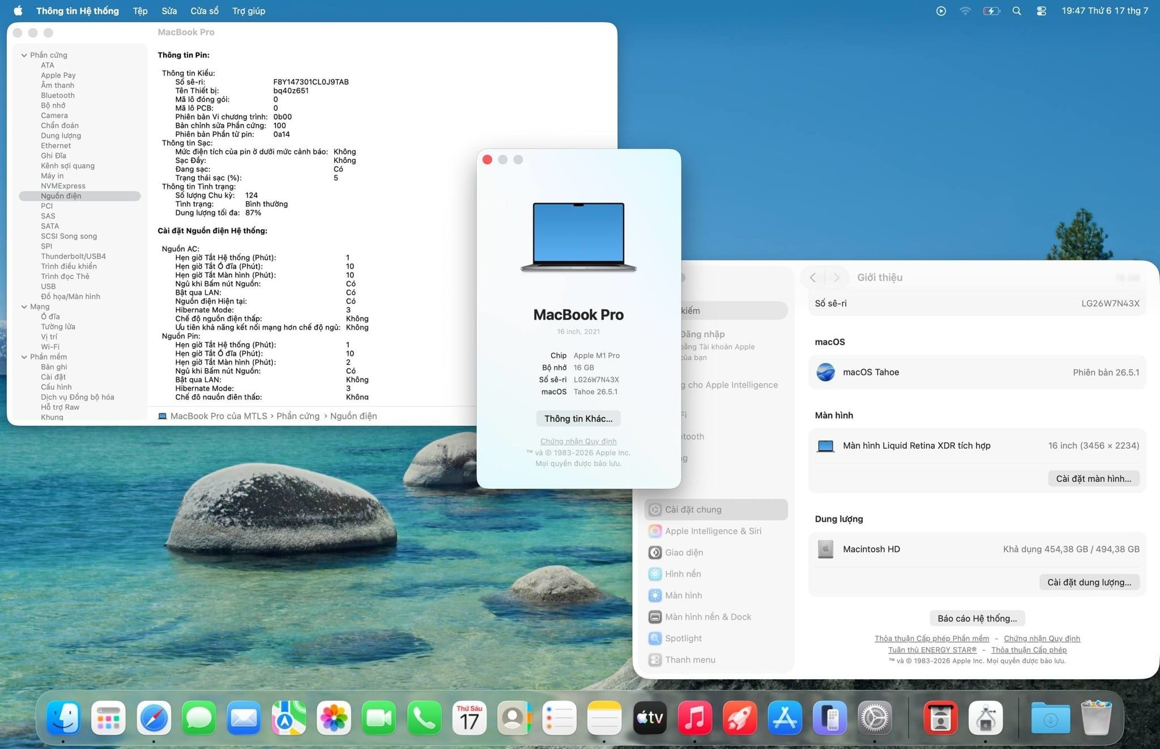Viewport: 1160px width, 749px height.
Task: Open the Downloads folder in the Dock
Action: point(1051,718)
